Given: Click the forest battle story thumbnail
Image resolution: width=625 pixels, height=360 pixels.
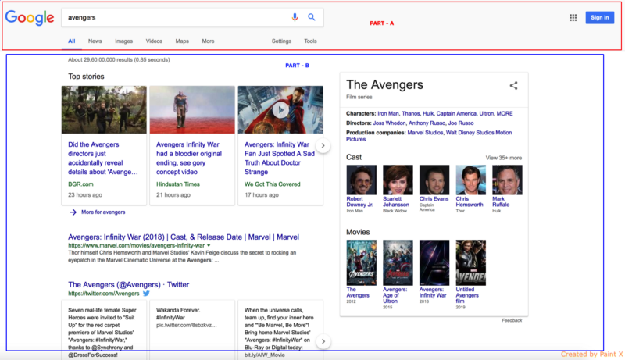Looking at the screenshot, I should pos(104,109).
